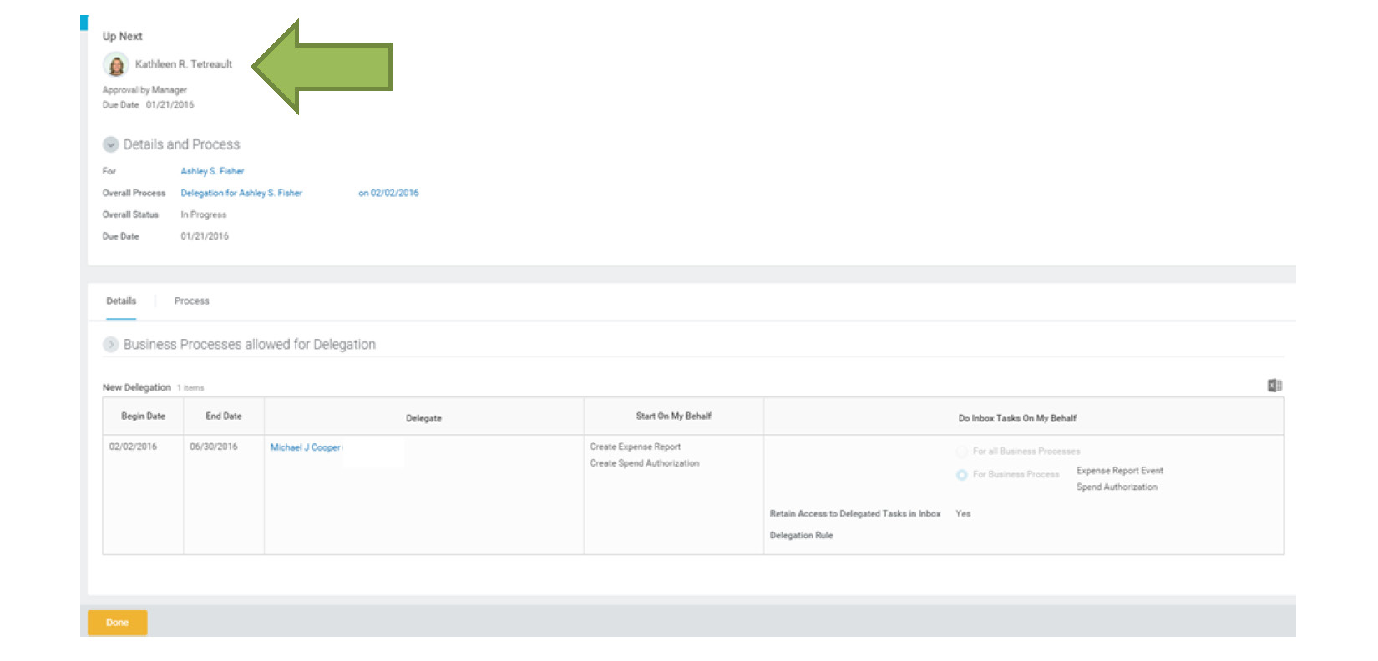
Task: Open Delegation for Ashley S. Fisher link
Action: 241,193
